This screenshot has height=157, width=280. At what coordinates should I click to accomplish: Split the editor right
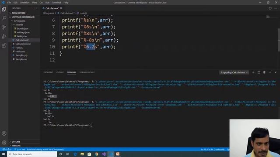(270, 8)
